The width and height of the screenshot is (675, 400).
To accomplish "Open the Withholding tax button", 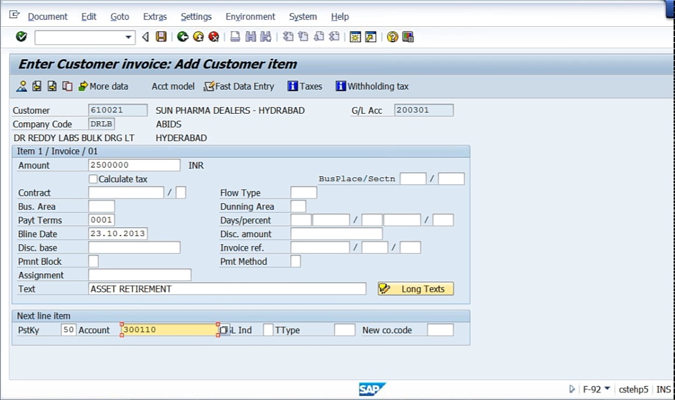I will point(372,87).
